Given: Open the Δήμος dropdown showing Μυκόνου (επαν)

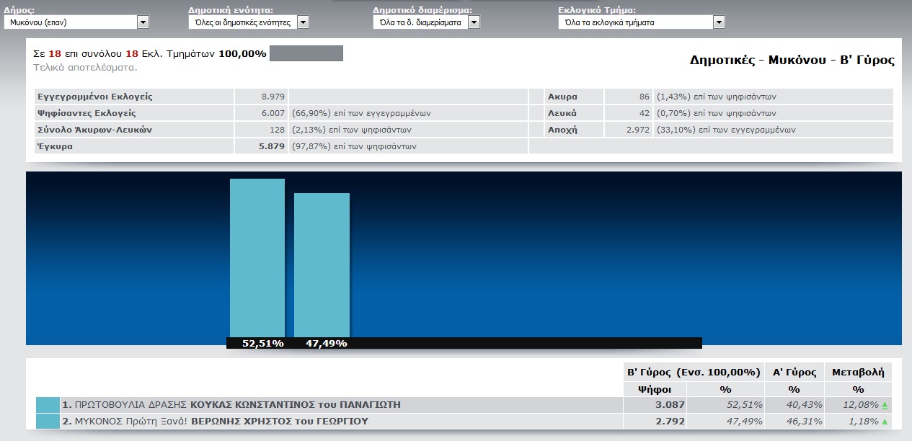Looking at the screenshot, I should pos(76,22).
